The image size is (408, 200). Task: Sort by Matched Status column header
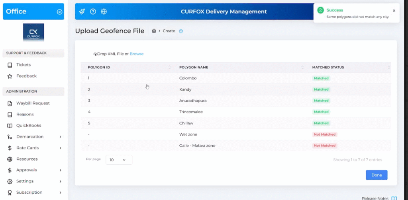tap(328, 67)
